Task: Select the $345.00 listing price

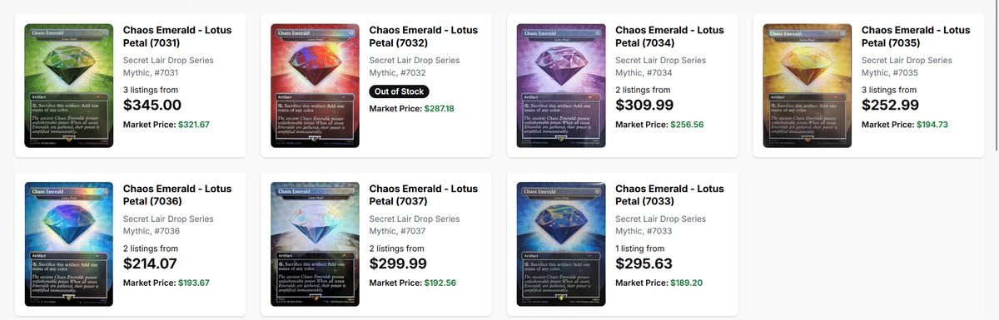Action: (x=152, y=106)
